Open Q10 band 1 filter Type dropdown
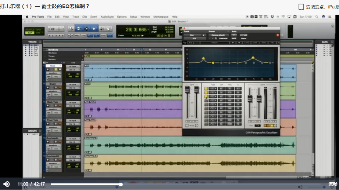The image size is (339, 190). (x=213, y=89)
